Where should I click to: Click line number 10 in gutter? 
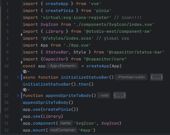(x=6, y=66)
